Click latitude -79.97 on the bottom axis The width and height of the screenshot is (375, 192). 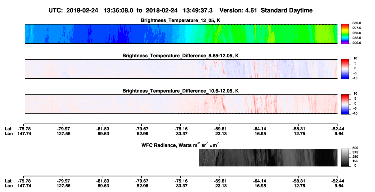63,181
